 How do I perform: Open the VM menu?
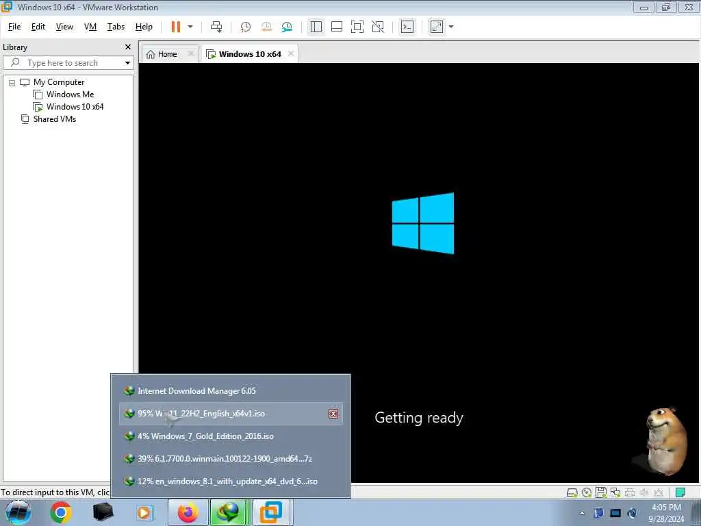[x=90, y=27]
